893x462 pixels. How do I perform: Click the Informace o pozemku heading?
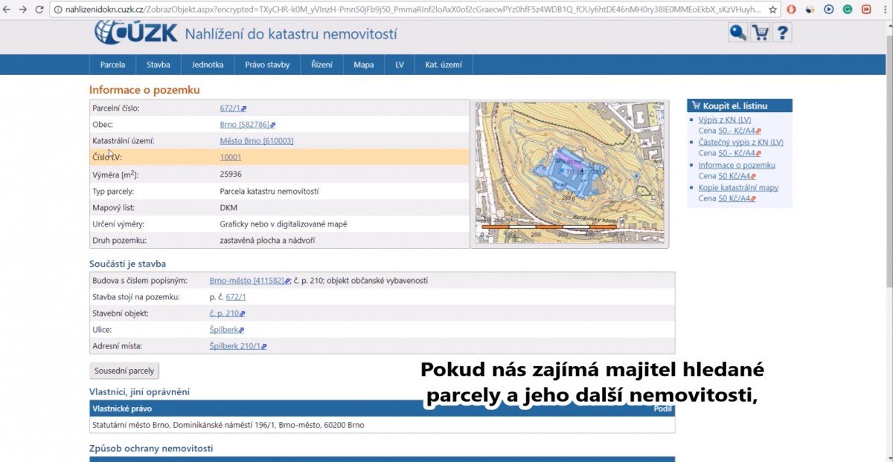coord(144,90)
